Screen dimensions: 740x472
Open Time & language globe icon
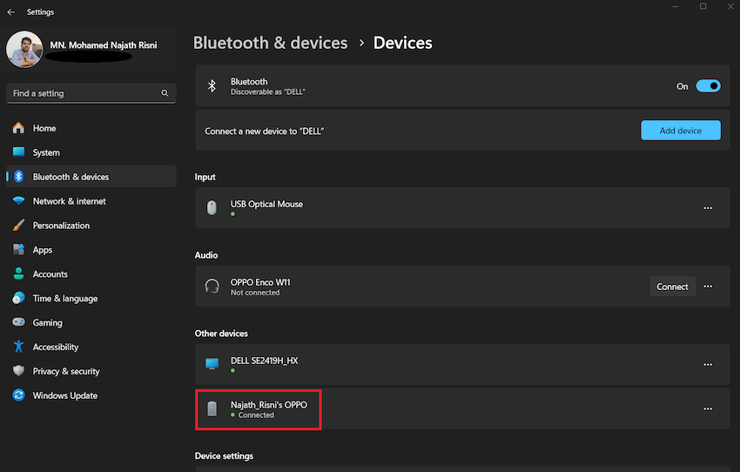pyautogui.click(x=18, y=299)
